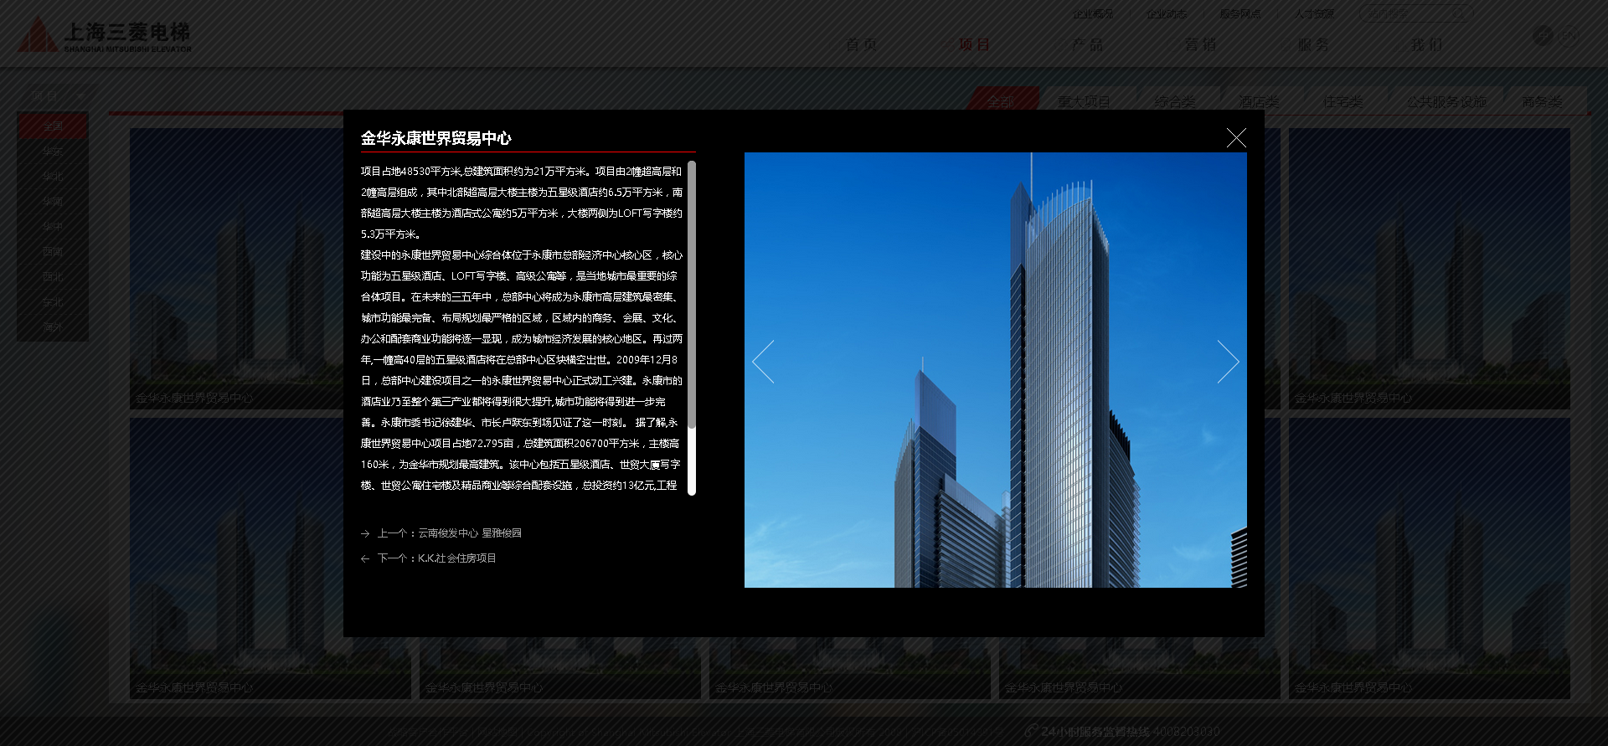Switch to the 重大项目 category tab
Image resolution: width=1608 pixels, height=746 pixels.
click(1083, 101)
